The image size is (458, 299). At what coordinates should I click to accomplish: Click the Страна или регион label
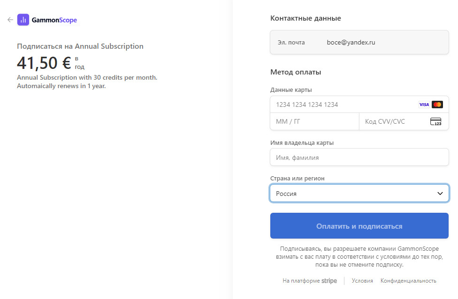(298, 178)
